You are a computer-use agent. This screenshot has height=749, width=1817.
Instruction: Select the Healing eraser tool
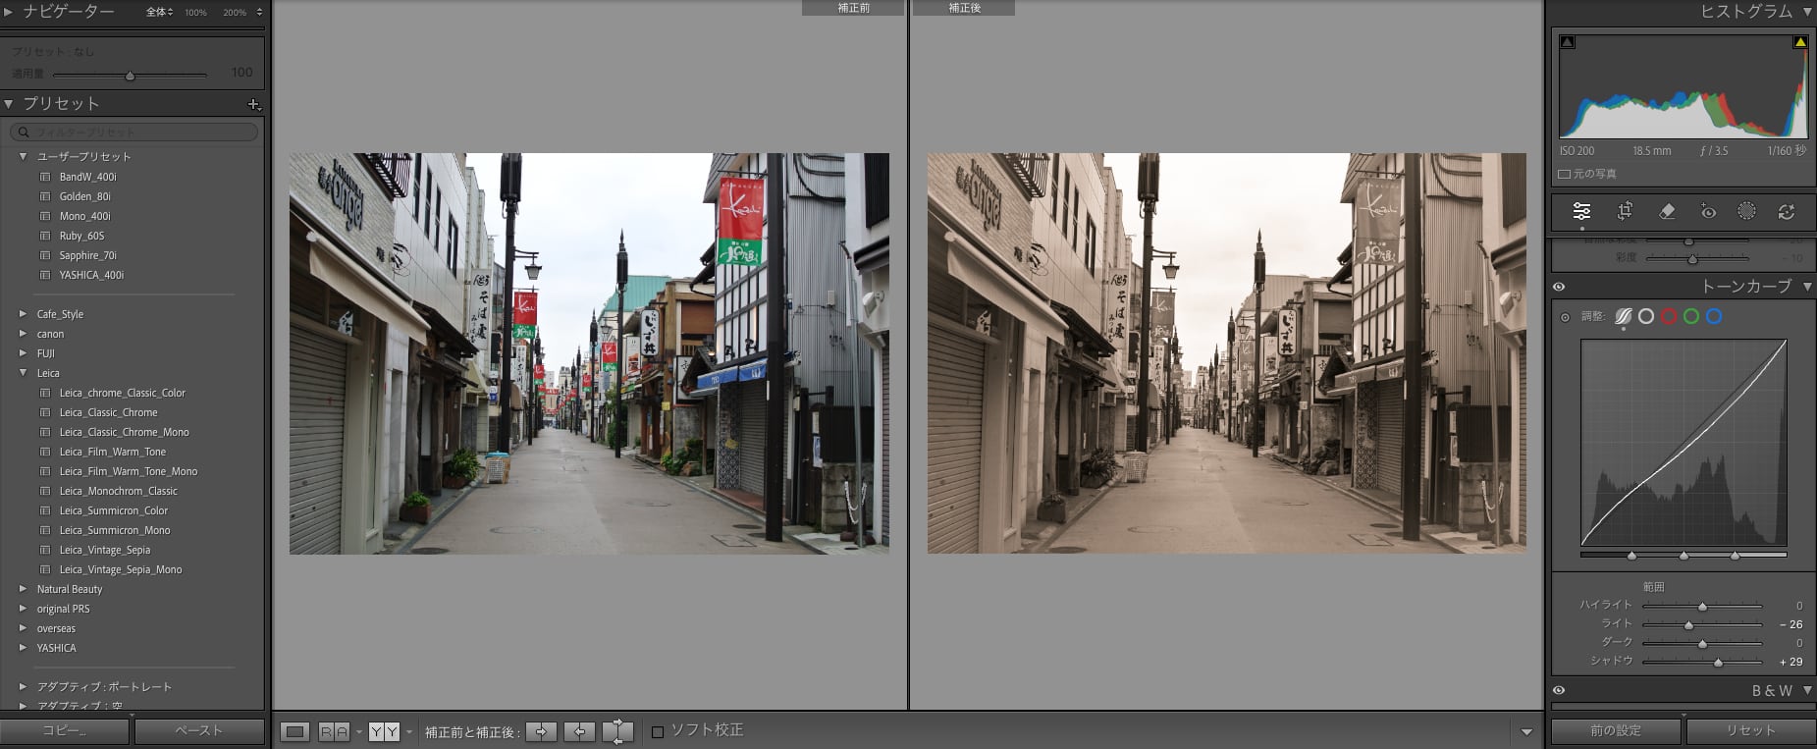(x=1667, y=211)
